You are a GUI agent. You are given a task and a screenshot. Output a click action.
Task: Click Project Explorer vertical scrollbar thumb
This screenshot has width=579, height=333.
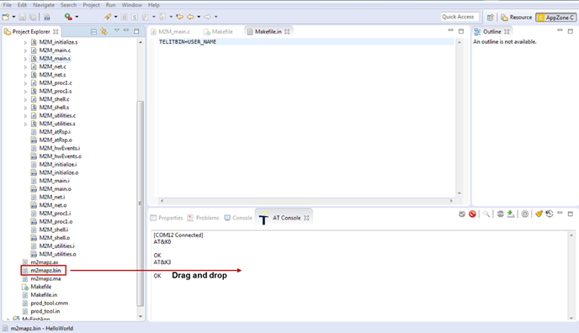(x=141, y=203)
